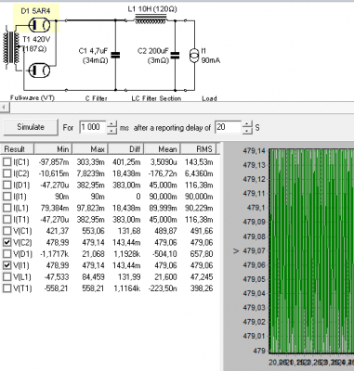Focus the simulation duration input field
Viewport: 354px width, 371px height.
coord(93,127)
